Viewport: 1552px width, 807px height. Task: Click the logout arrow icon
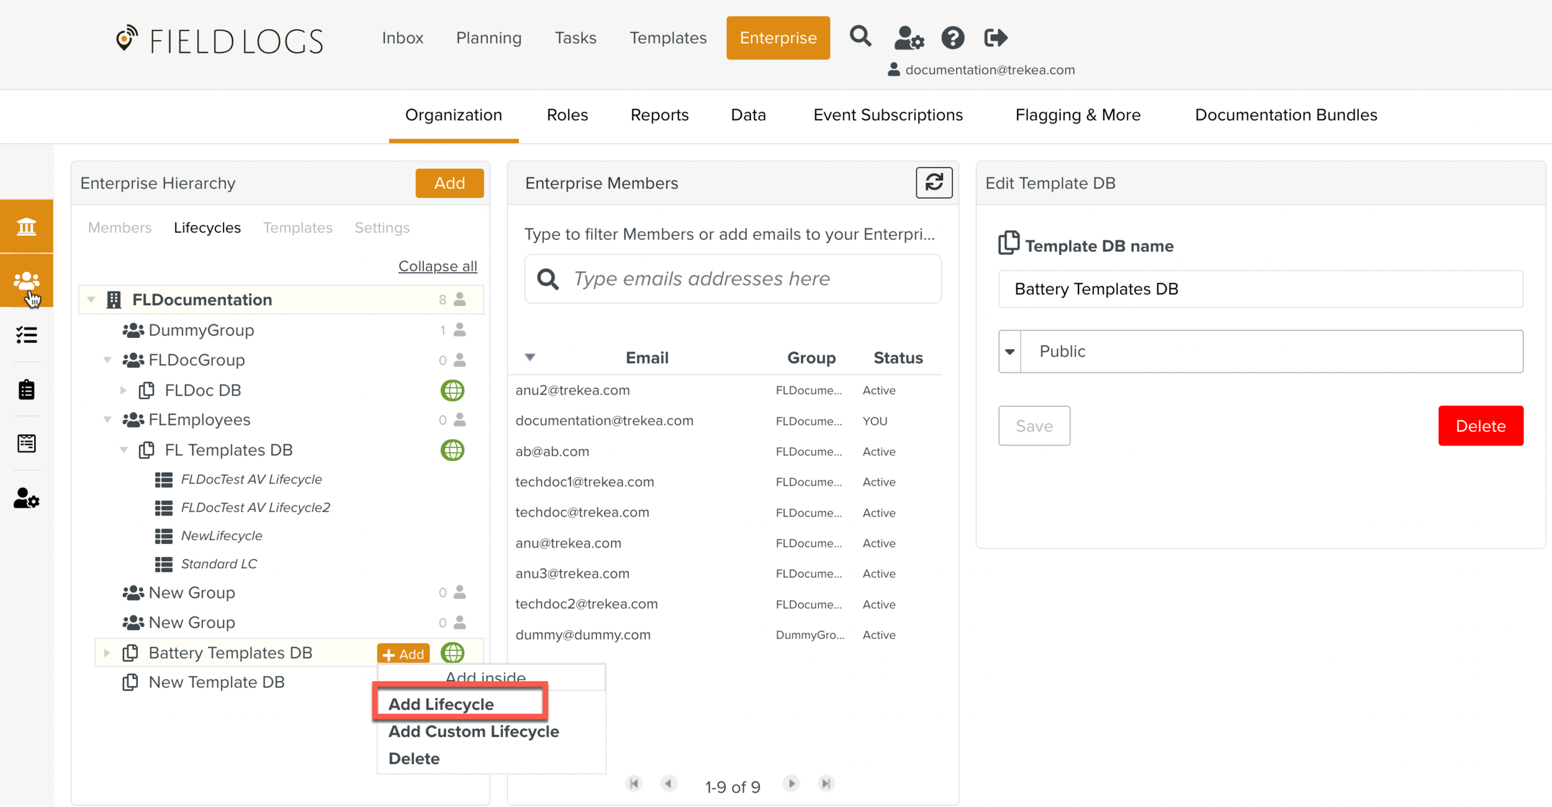[x=995, y=38]
